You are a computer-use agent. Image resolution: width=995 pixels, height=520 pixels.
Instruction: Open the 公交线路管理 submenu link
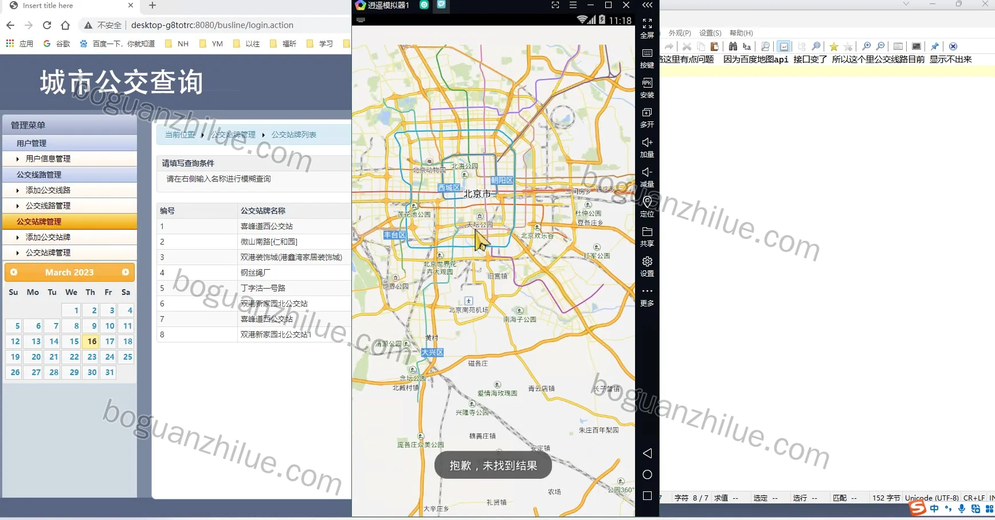click(48, 206)
